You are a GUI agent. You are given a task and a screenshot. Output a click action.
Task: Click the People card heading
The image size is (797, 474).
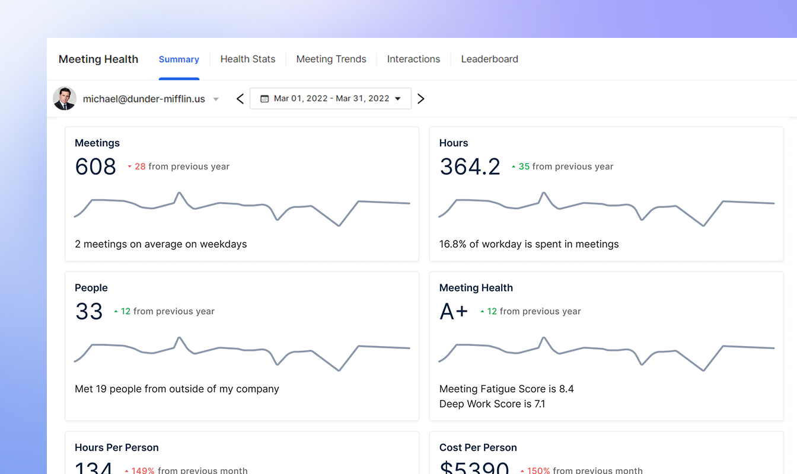pyautogui.click(x=91, y=288)
